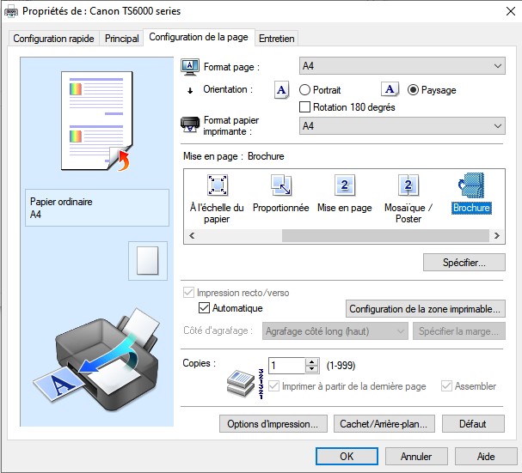
Task: Click the Copies number input field
Action: (x=286, y=366)
